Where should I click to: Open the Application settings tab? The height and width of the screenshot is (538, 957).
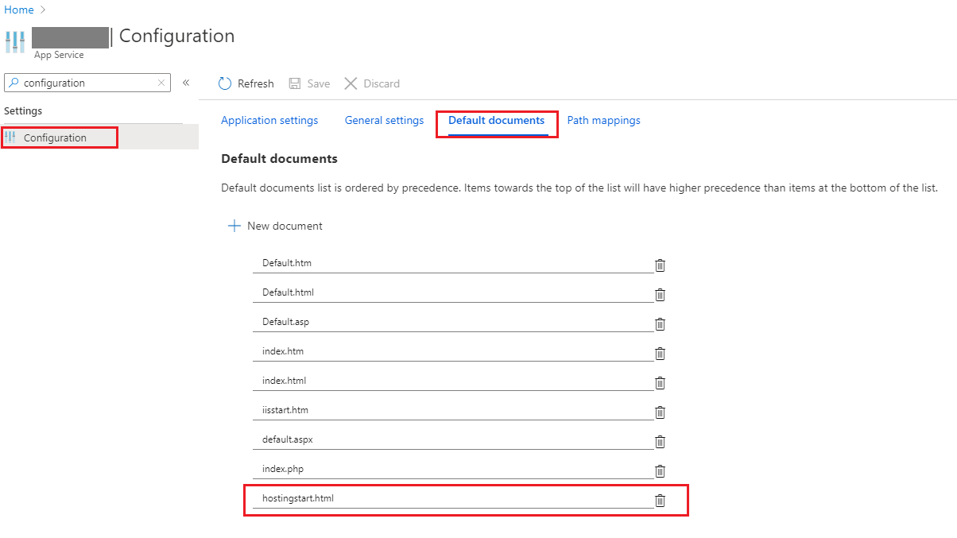coord(269,121)
